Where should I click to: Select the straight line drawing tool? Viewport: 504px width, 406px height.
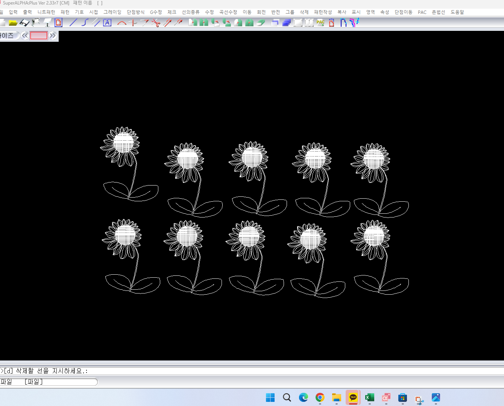(x=73, y=23)
